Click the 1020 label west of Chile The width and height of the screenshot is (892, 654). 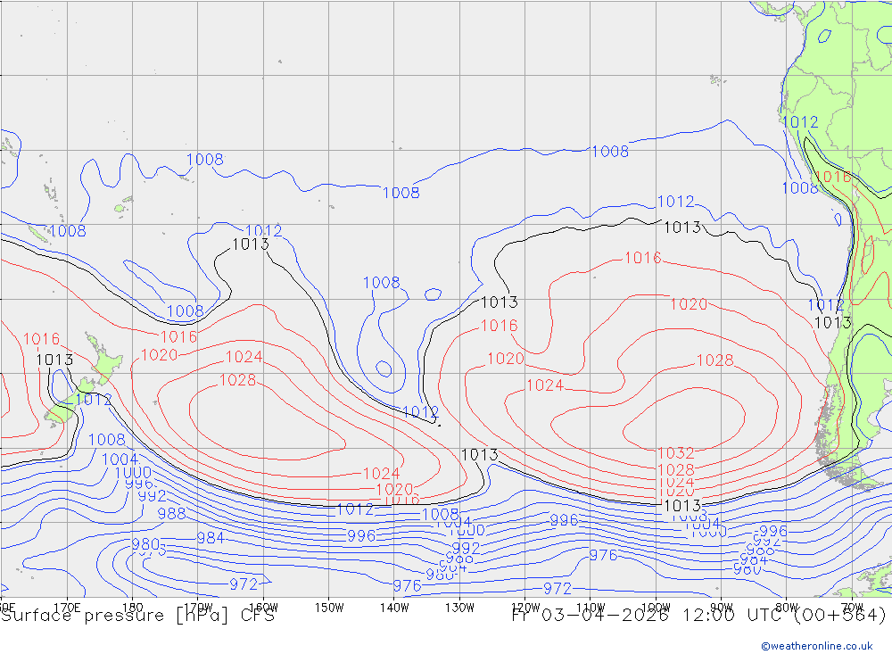coord(688,304)
